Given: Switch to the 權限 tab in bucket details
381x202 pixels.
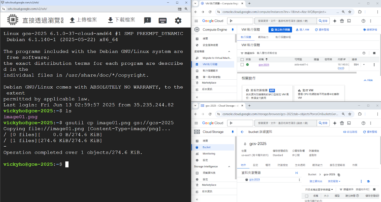Looking at the screenshot, I should pyautogui.click(x=268, y=165).
